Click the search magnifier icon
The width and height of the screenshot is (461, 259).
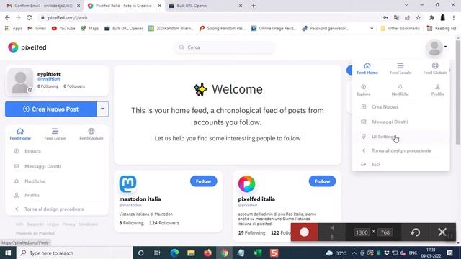click(x=182, y=47)
